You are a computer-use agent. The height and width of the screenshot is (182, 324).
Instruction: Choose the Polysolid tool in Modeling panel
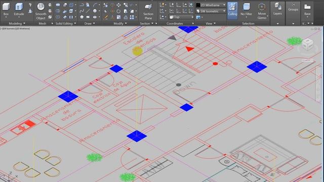point(30,5)
